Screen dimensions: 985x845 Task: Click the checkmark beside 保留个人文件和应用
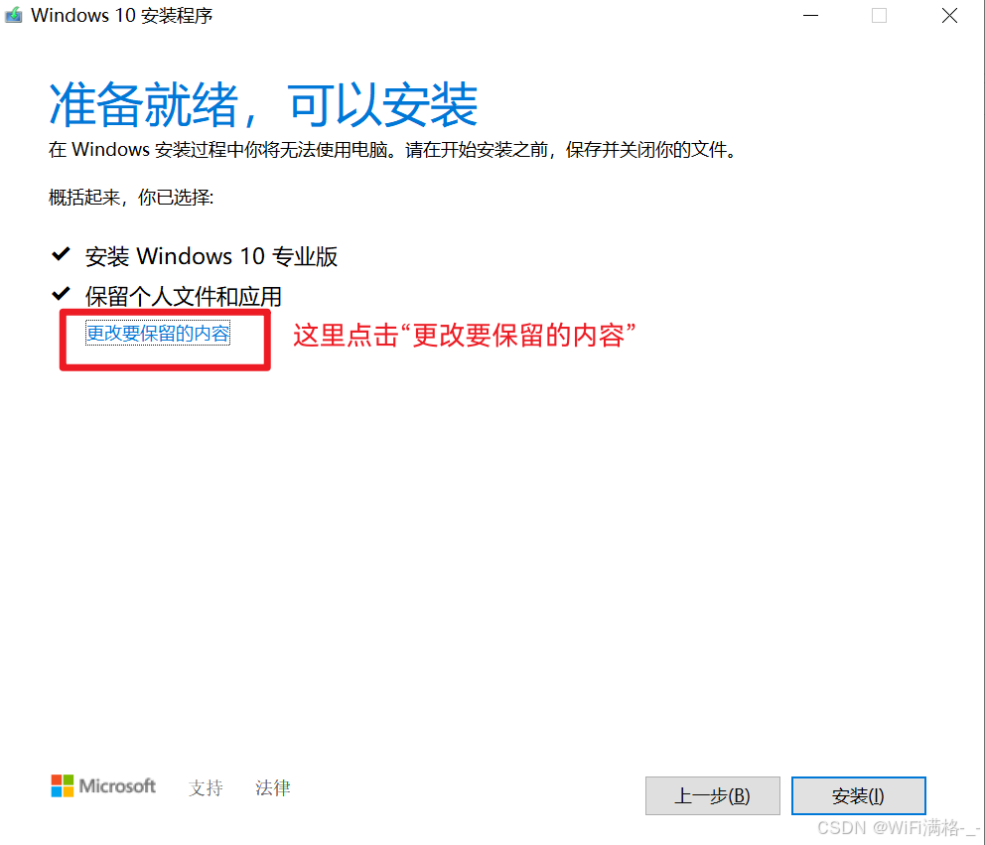coord(61,293)
